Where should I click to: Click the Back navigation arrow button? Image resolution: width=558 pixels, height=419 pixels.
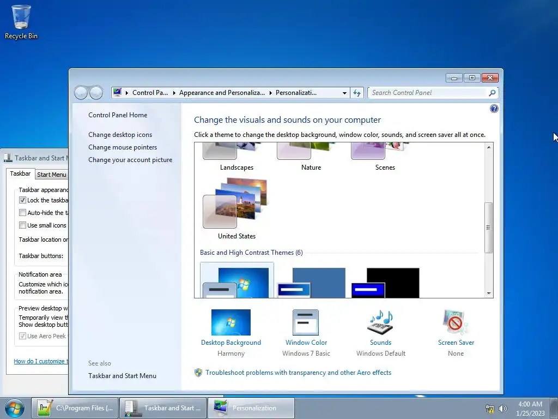click(x=81, y=93)
